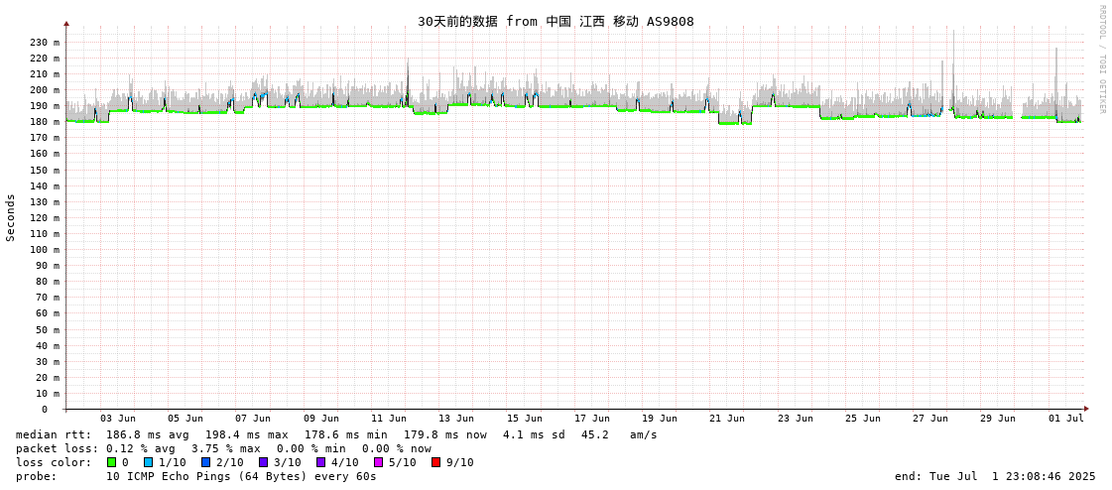This screenshot has height=490, width=1112.
Task: Click the '100 m' y-axis tick label
Action: click(45, 250)
